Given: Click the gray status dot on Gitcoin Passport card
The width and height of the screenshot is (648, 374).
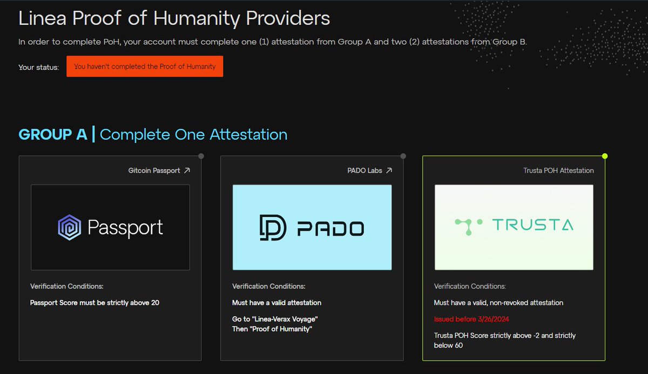Looking at the screenshot, I should [201, 157].
